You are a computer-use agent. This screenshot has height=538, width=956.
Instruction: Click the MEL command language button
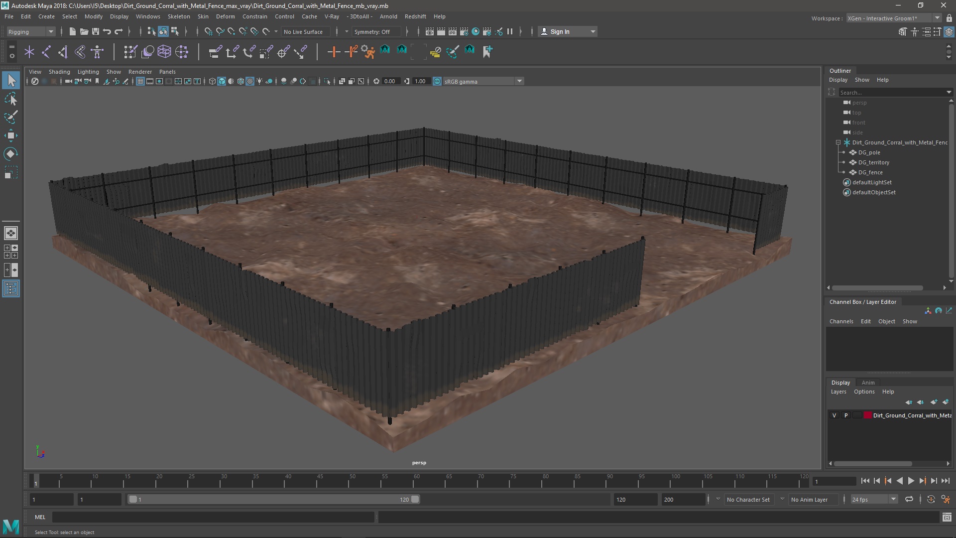pos(40,517)
